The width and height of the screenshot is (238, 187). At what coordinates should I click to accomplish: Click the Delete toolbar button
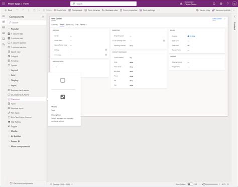pos(47,10)
